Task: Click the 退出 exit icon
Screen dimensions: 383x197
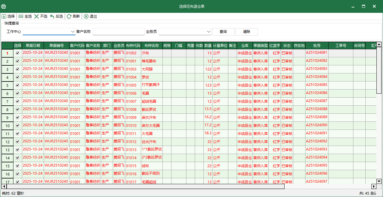Action: [x=86, y=16]
